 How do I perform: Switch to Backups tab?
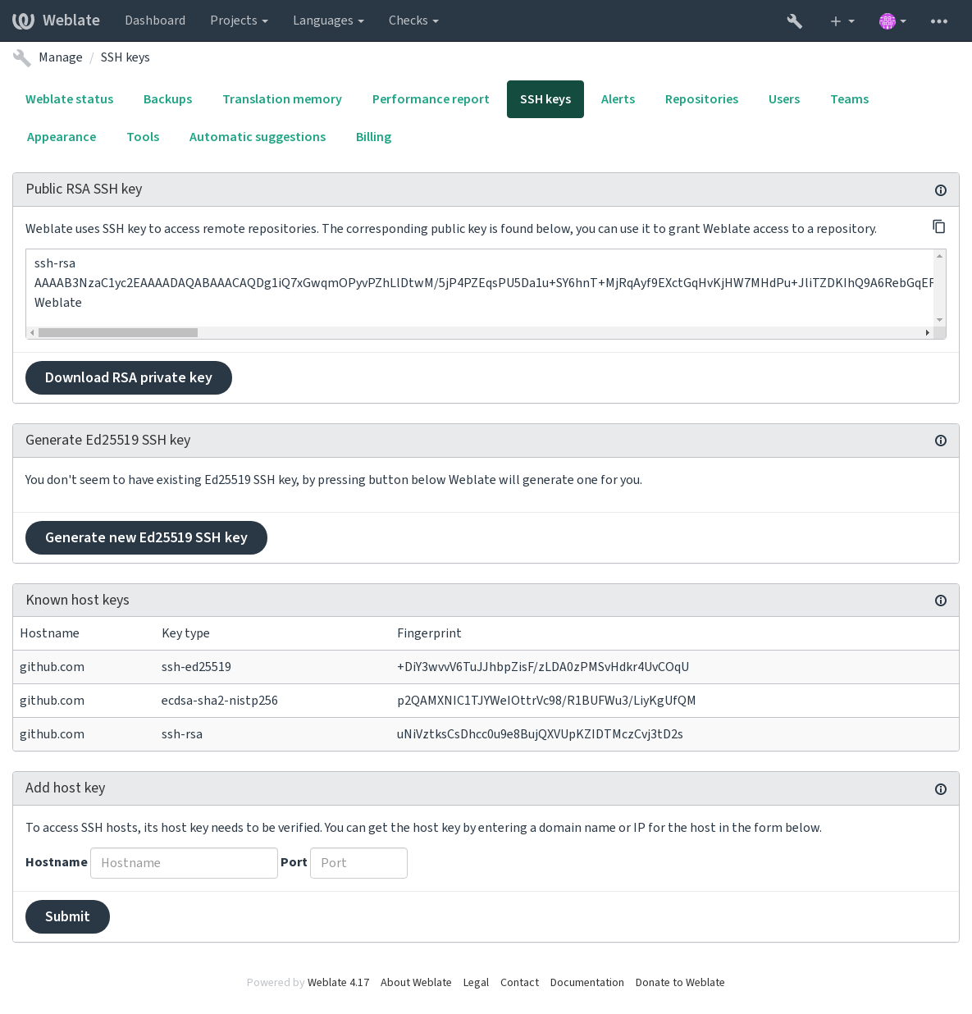(168, 99)
